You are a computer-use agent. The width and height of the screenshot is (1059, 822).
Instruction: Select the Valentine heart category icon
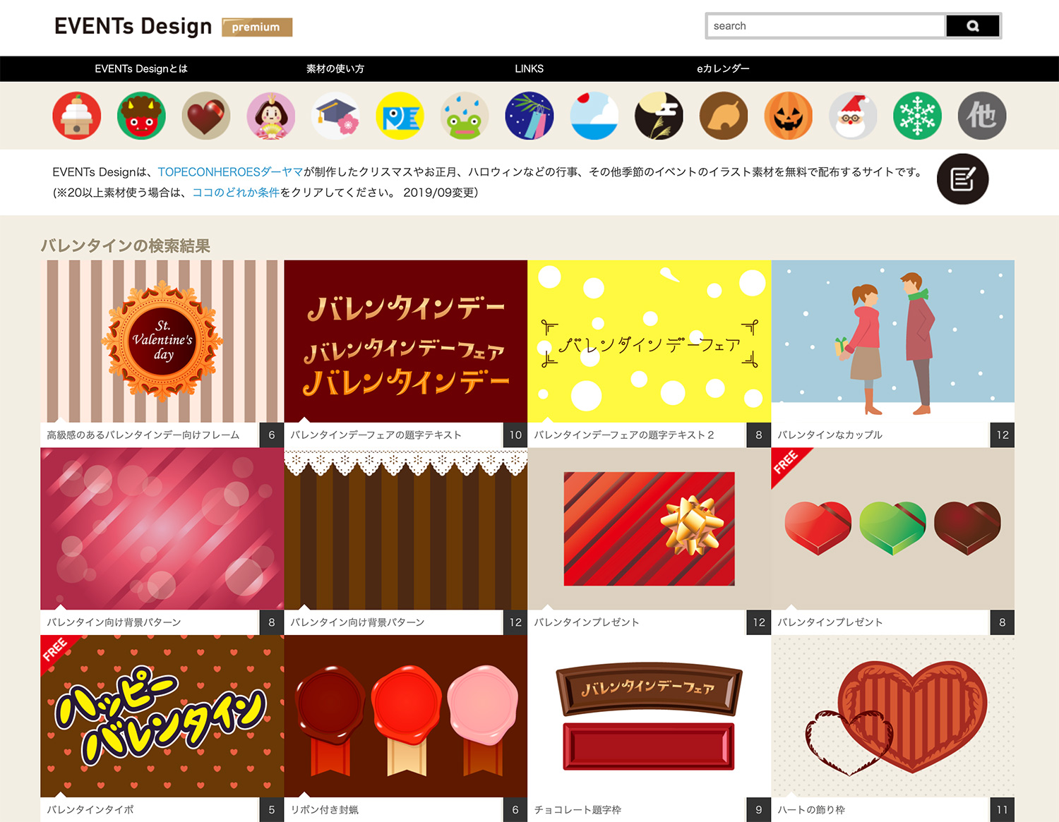[x=205, y=116]
